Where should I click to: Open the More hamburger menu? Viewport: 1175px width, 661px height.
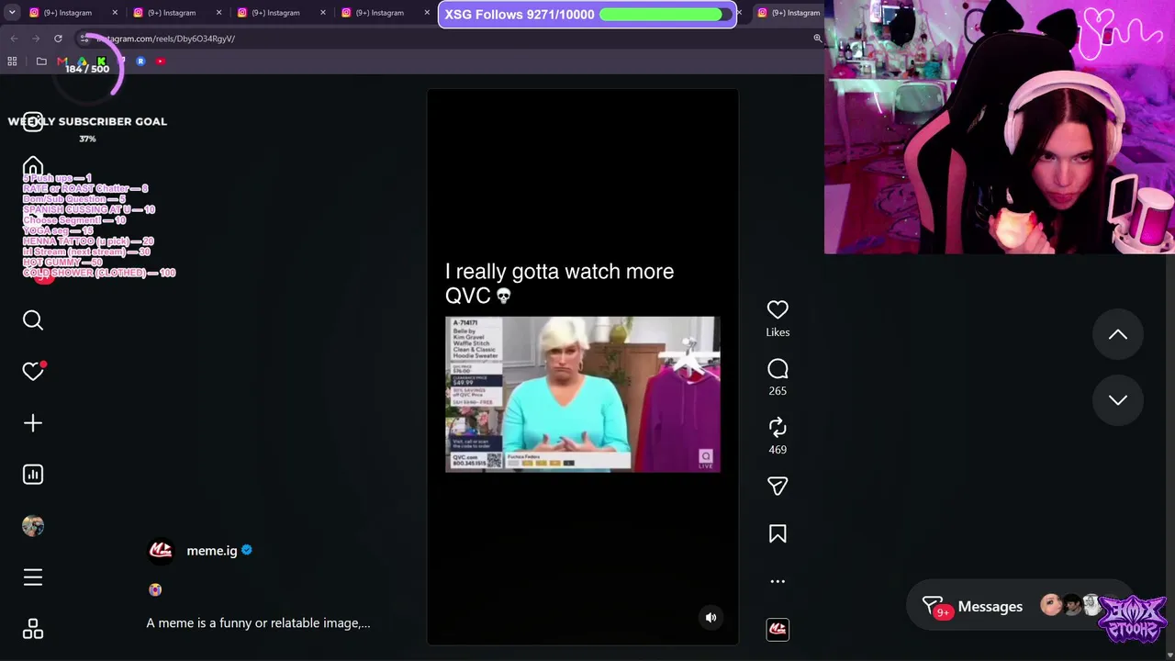click(33, 577)
